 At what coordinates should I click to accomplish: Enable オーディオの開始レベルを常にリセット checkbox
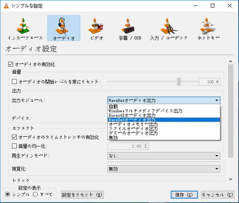pyautogui.click(x=14, y=82)
